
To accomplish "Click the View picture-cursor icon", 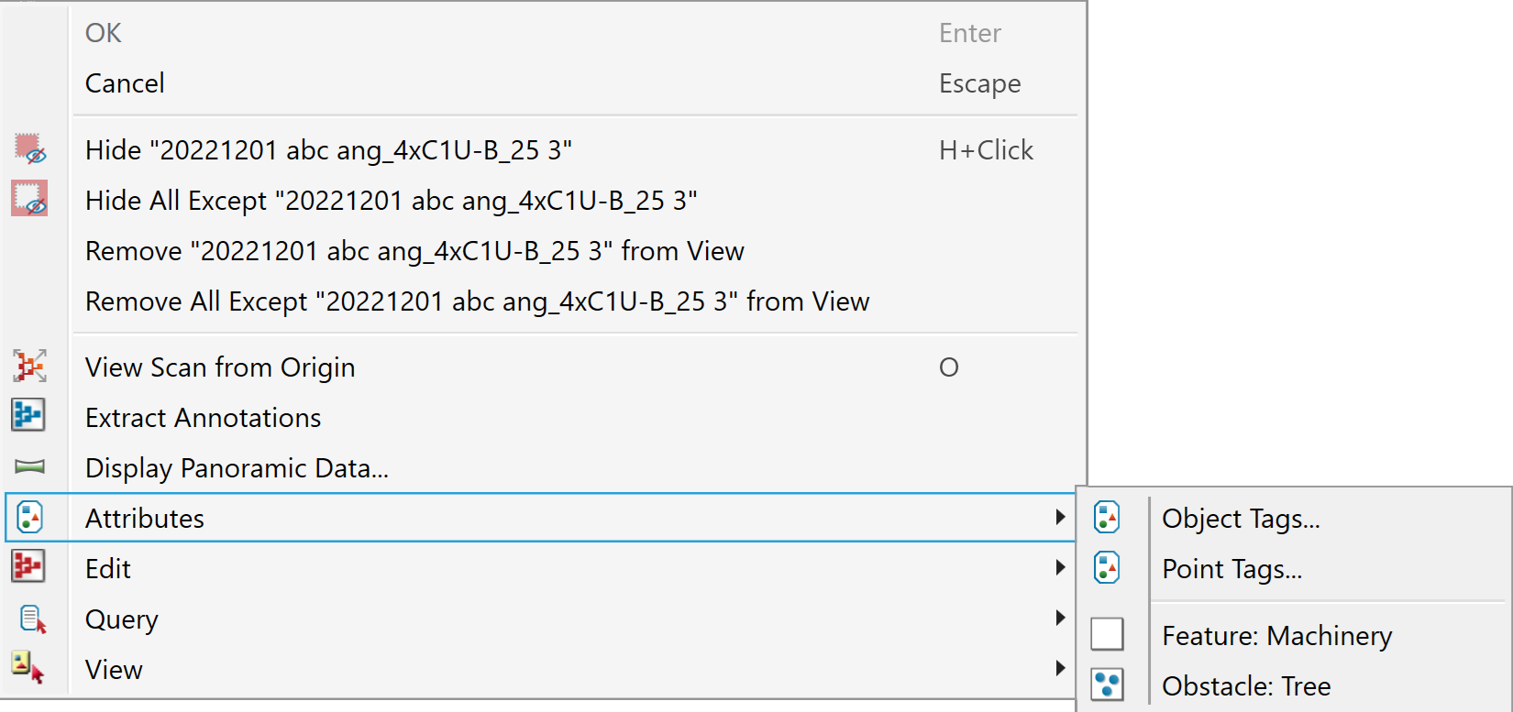I will (29, 667).
